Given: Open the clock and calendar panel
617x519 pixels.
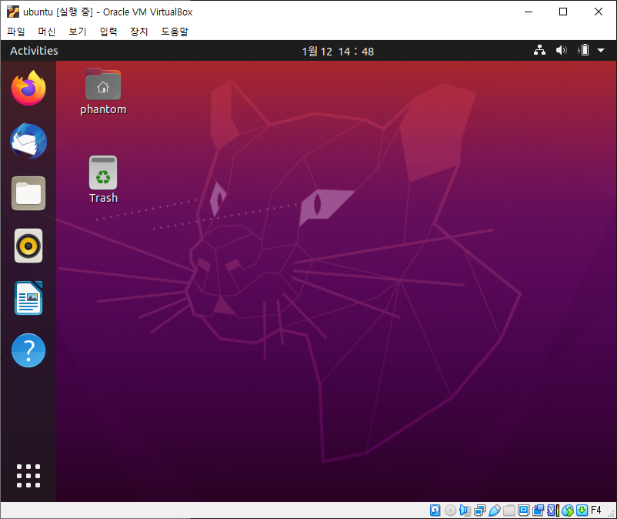Looking at the screenshot, I should (338, 51).
